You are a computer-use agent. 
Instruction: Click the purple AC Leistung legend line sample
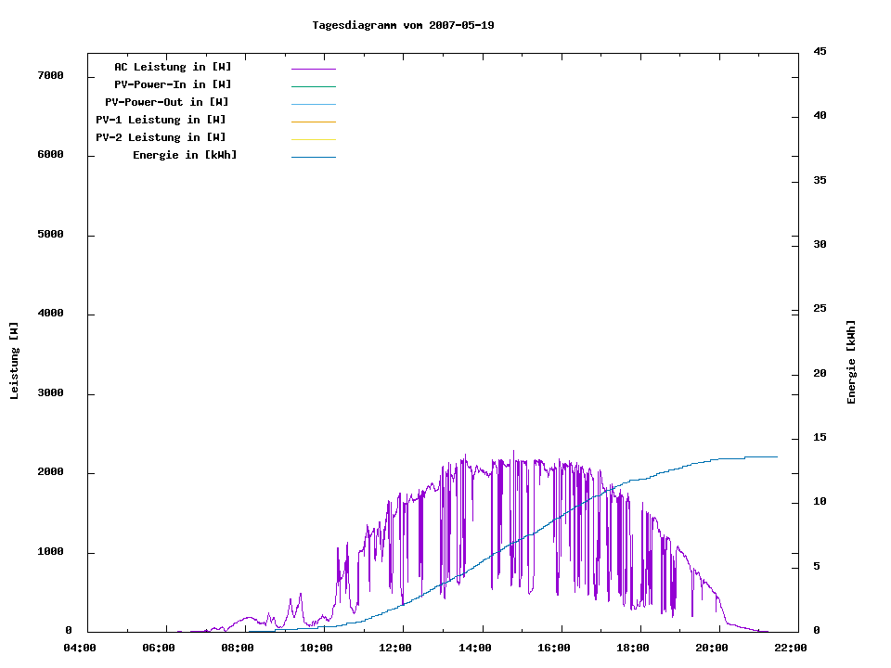click(313, 69)
